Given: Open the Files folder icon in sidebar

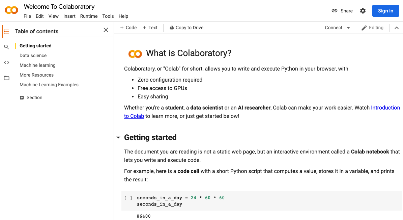Looking at the screenshot, I should click(x=6, y=78).
